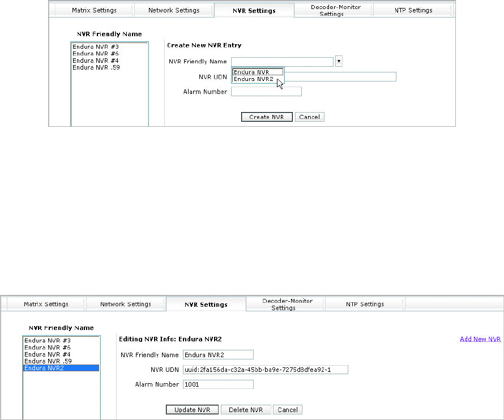
Task: Open NTP Settings tab in top panel
Action: (x=413, y=10)
